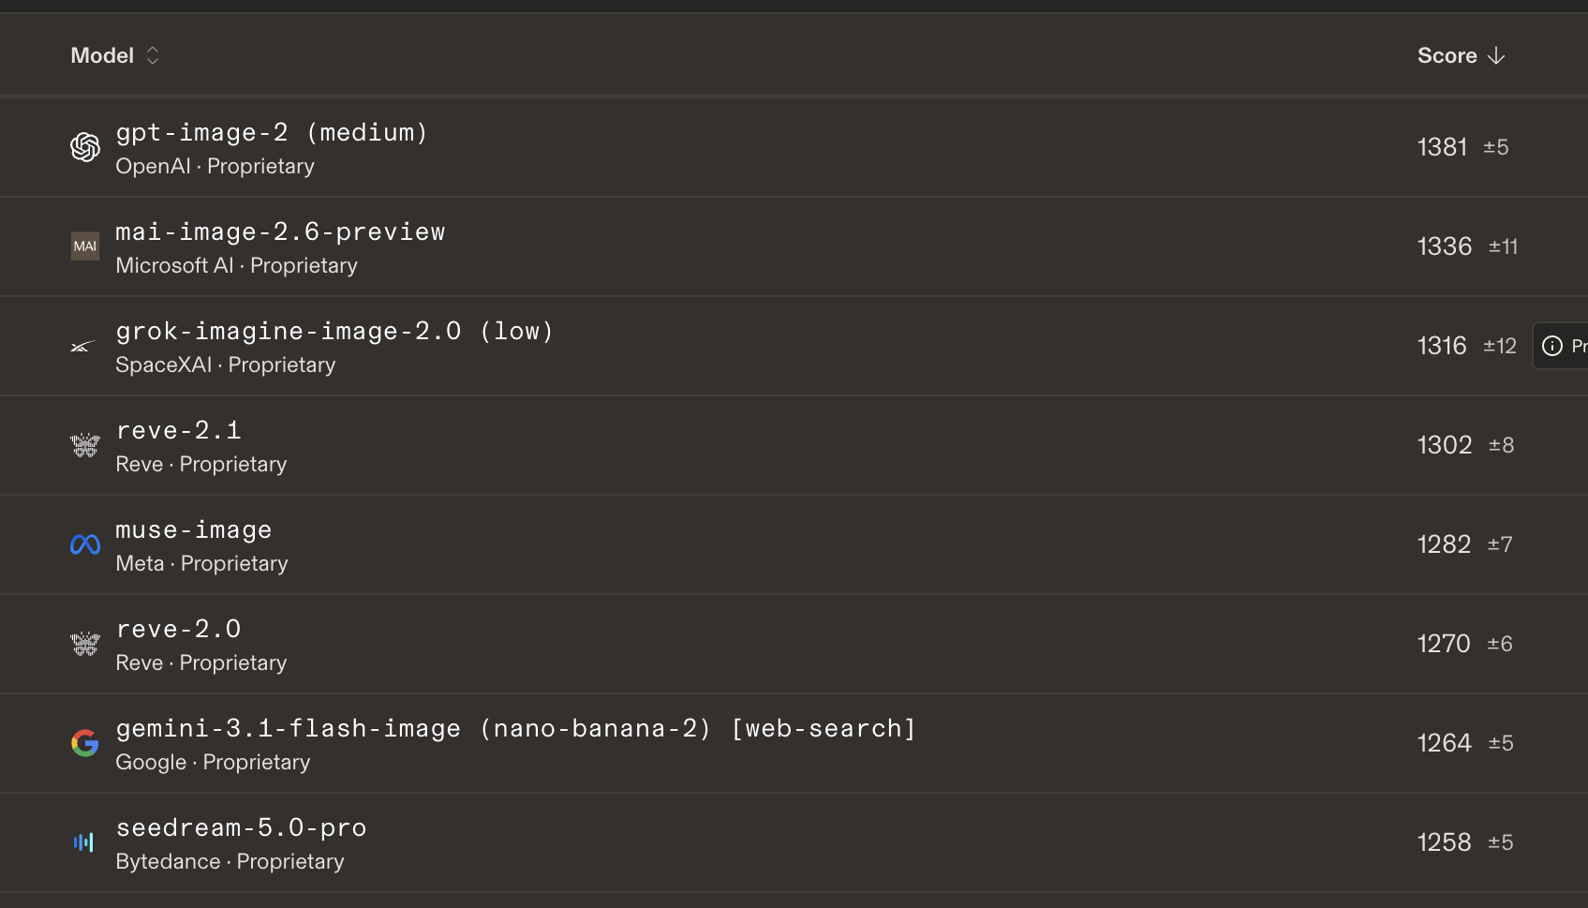
Task: Click the score 1258 for seedream-5.0-pro
Action: 1444,842
